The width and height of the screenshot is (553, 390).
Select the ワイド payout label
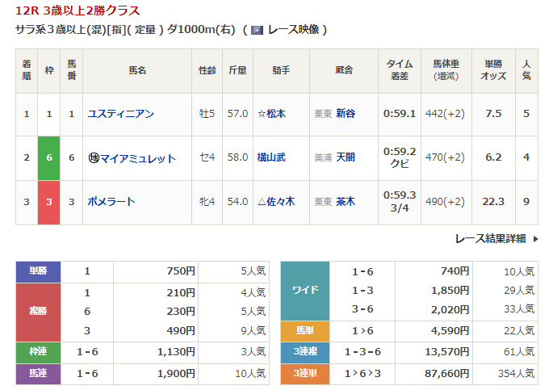[x=304, y=291]
